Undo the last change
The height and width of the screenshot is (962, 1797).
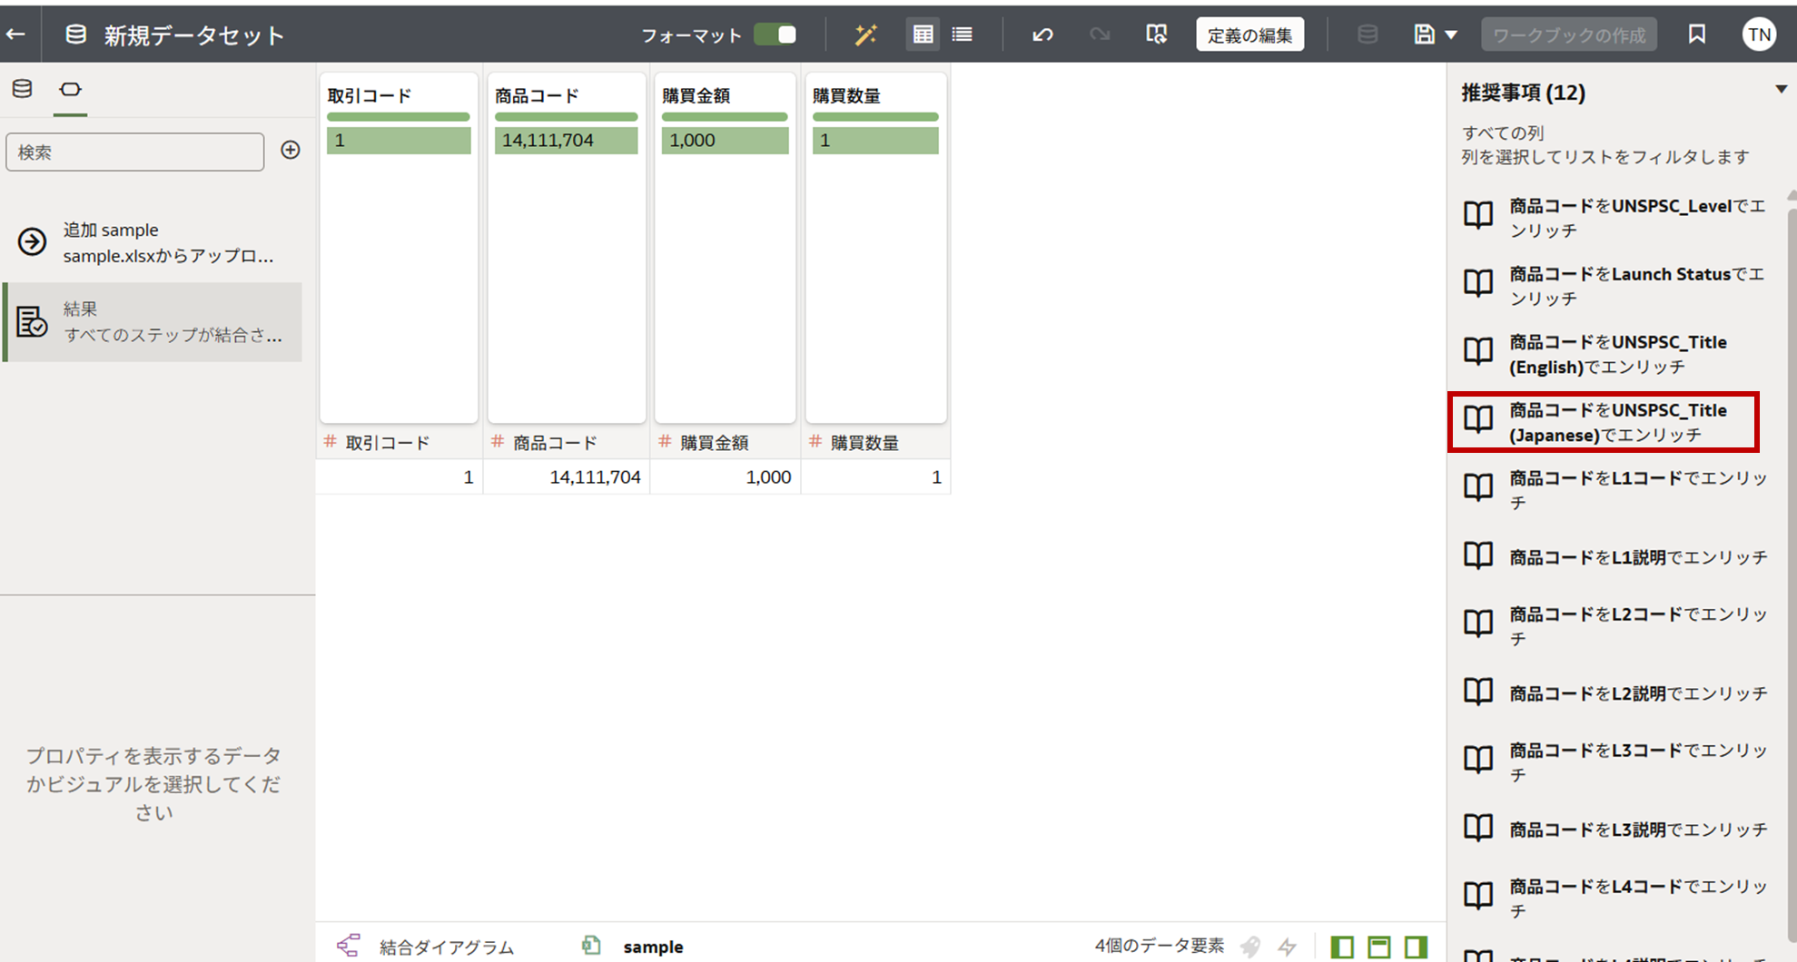click(x=1042, y=34)
